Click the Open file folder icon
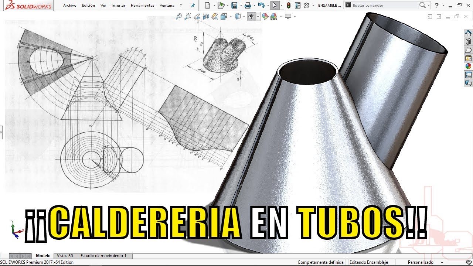The width and height of the screenshot is (473, 266). (x=221, y=5)
